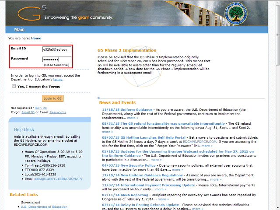Open the 05/19/15 Grantee Webcast news item
This screenshot has width=280, height=210.
click(x=178, y=154)
